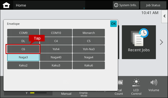Choose the Kaku6 envelope size
168x98 pixels.
click(x=89, y=65)
